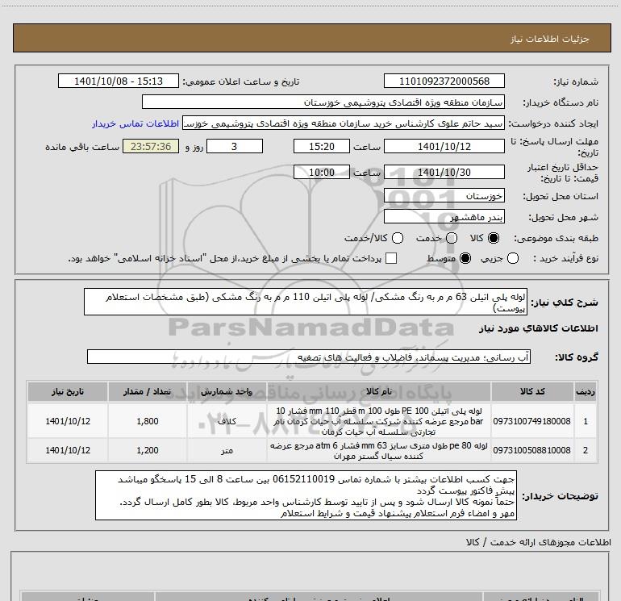Click unit cell متر
Screen dimensions: 621x601
[x=227, y=450]
